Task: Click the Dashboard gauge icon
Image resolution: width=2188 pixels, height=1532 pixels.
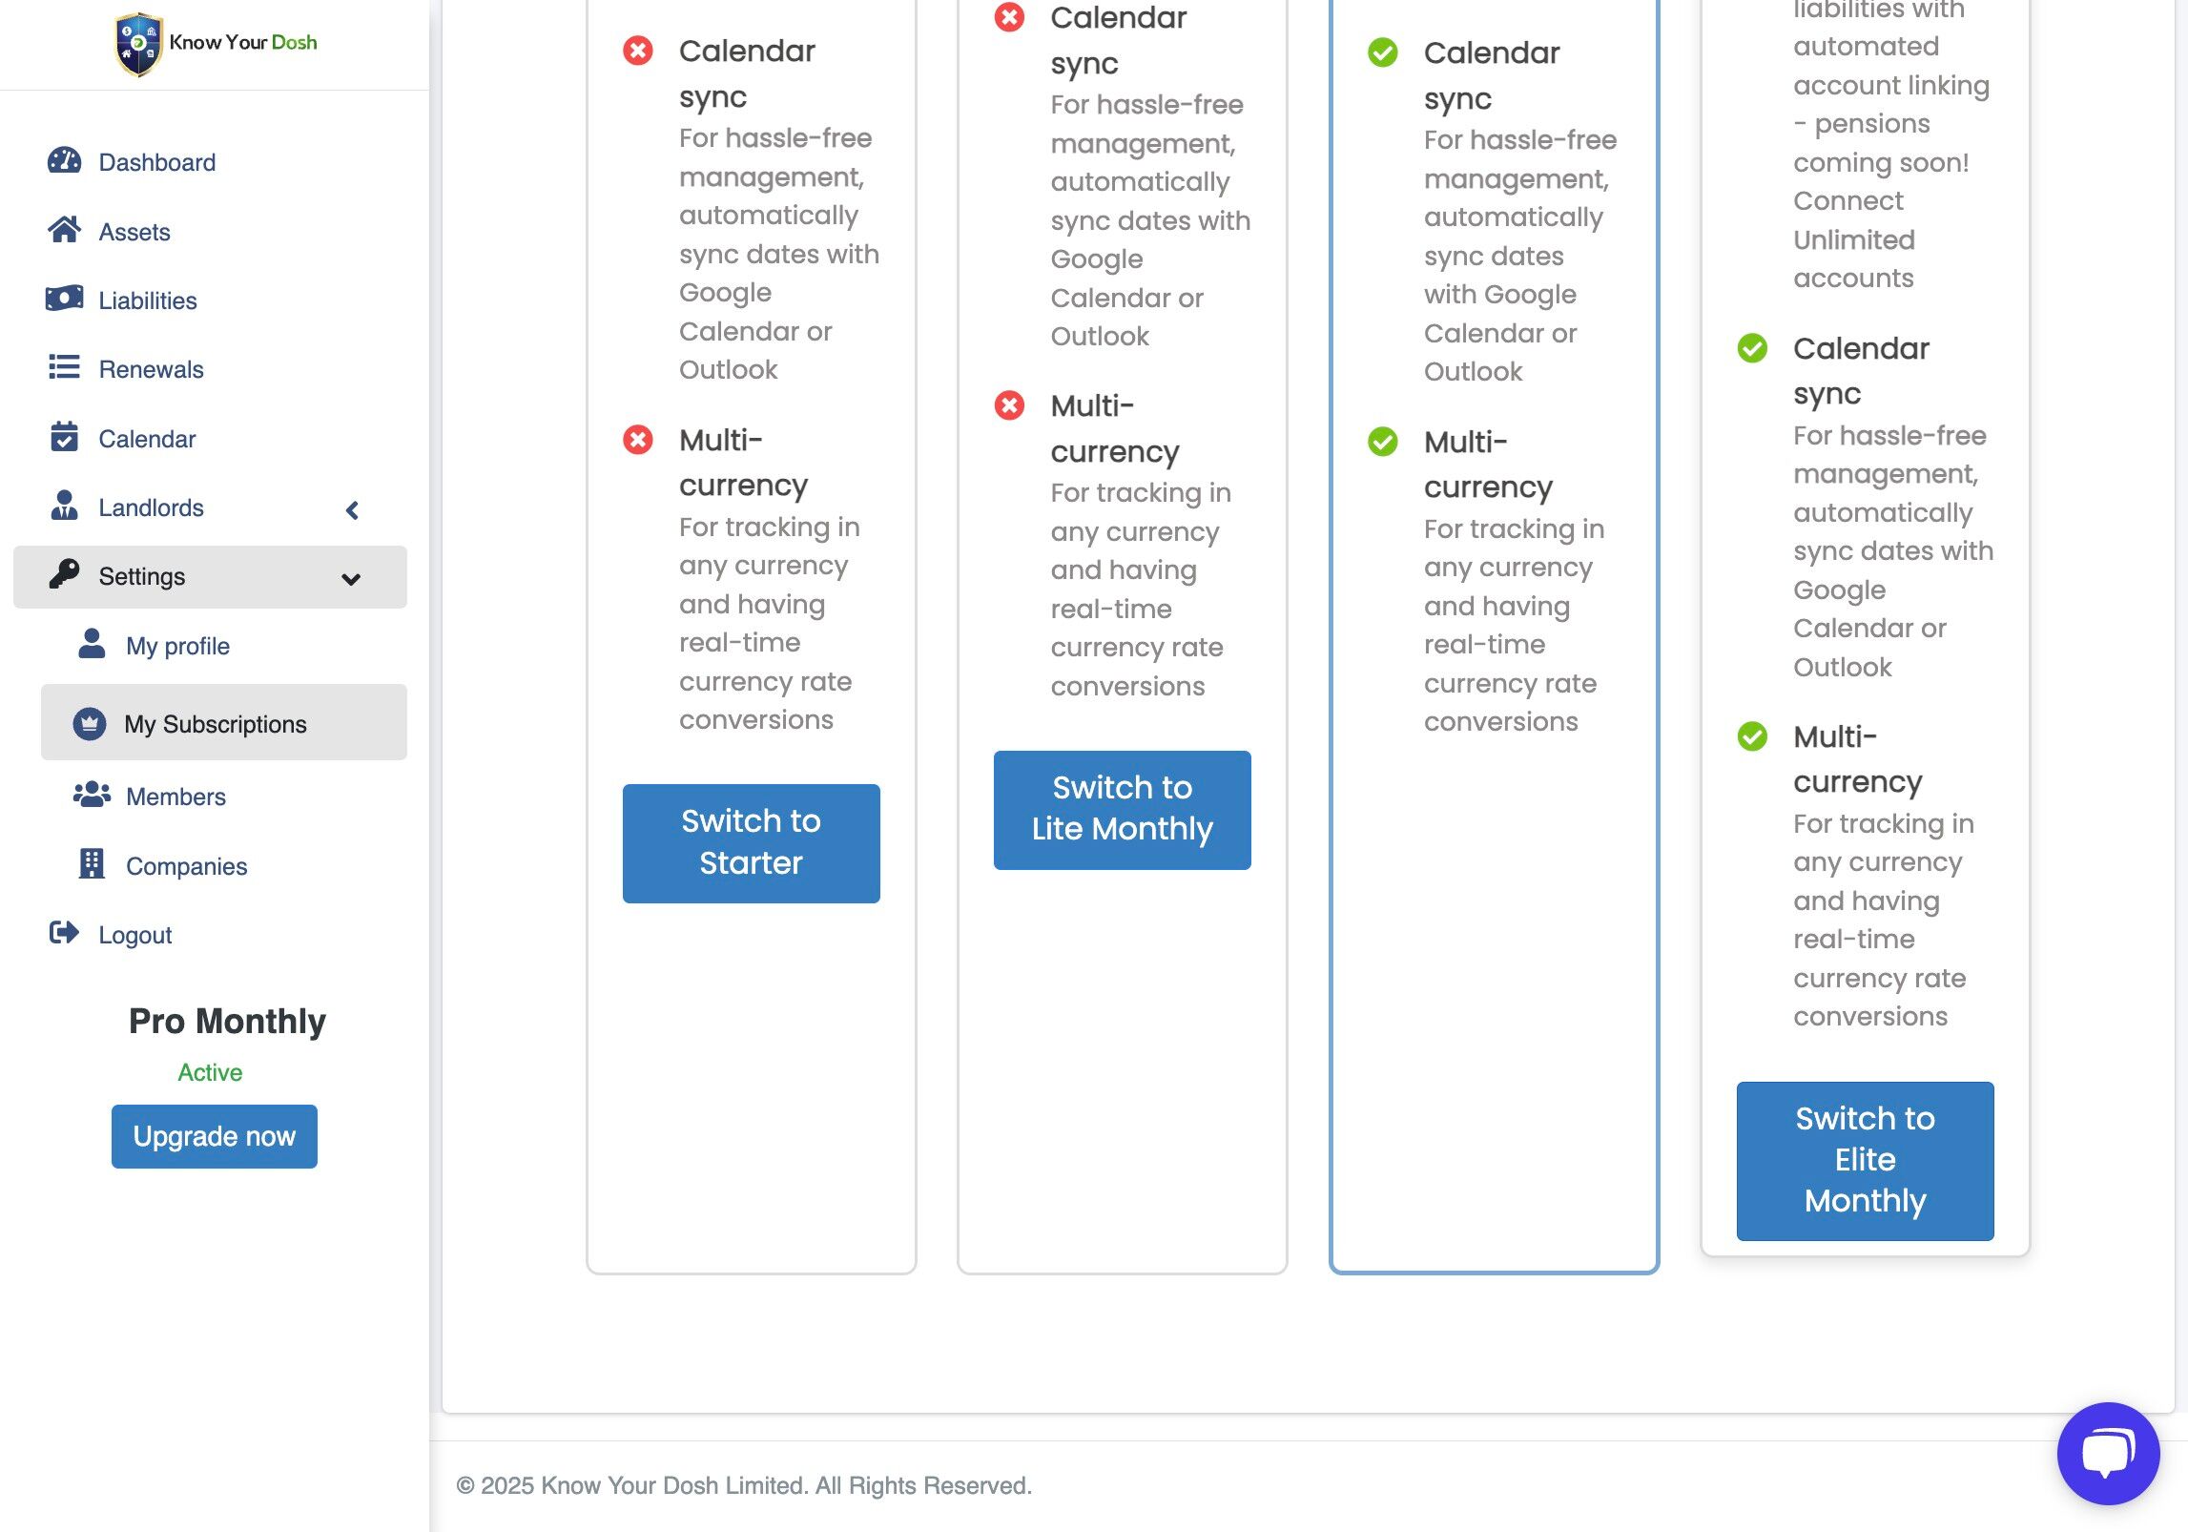Action: (64, 161)
